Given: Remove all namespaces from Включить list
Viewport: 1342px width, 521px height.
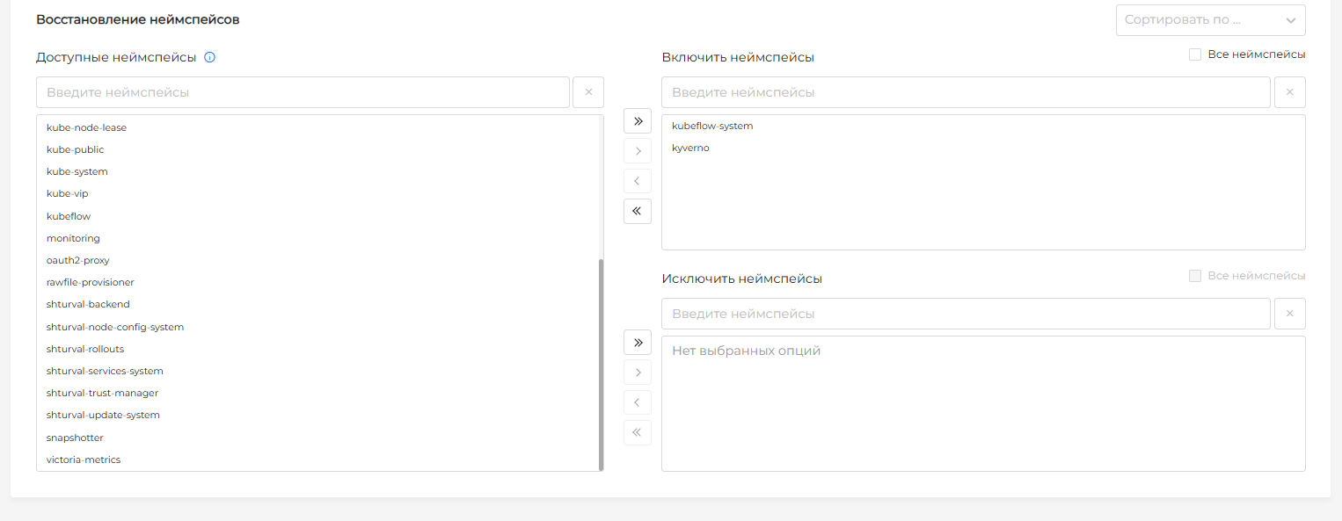Looking at the screenshot, I should click(638, 211).
